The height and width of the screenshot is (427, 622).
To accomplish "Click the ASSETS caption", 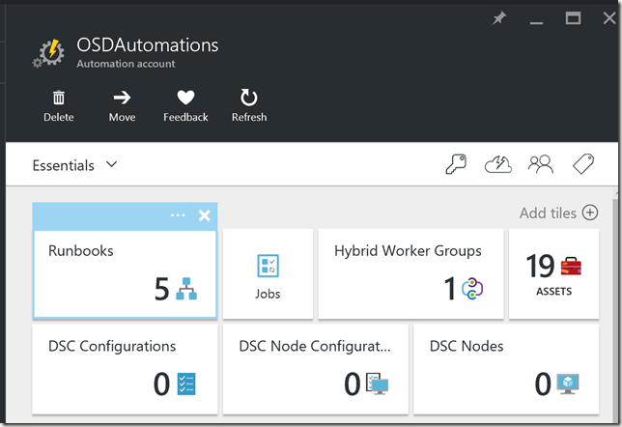I will coord(553,292).
